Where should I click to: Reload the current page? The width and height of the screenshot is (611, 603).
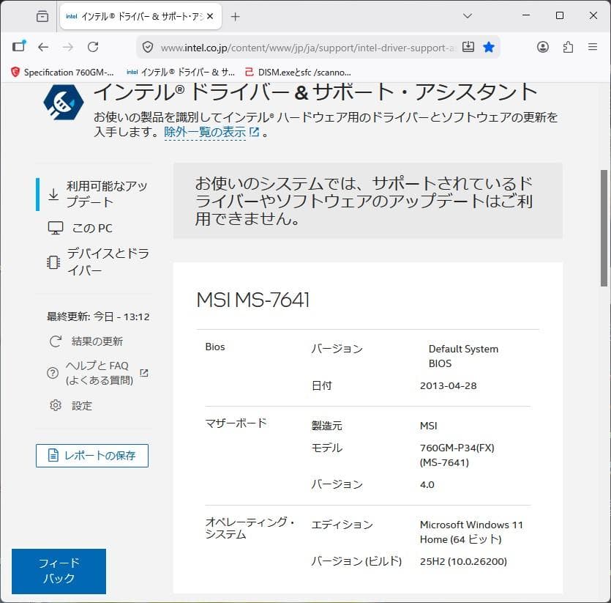pos(93,47)
